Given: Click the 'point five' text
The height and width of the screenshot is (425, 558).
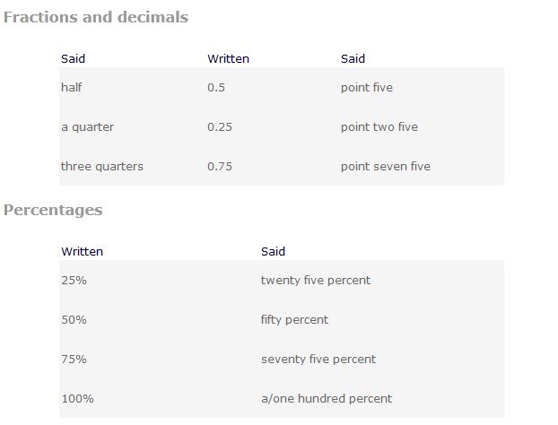Looking at the screenshot, I should click(366, 87).
